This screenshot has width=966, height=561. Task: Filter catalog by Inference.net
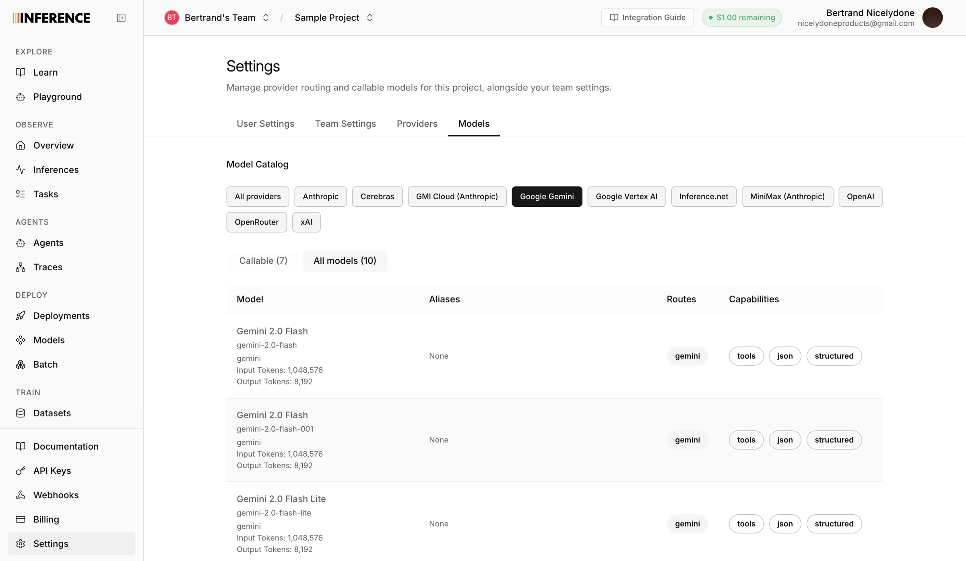[704, 196]
